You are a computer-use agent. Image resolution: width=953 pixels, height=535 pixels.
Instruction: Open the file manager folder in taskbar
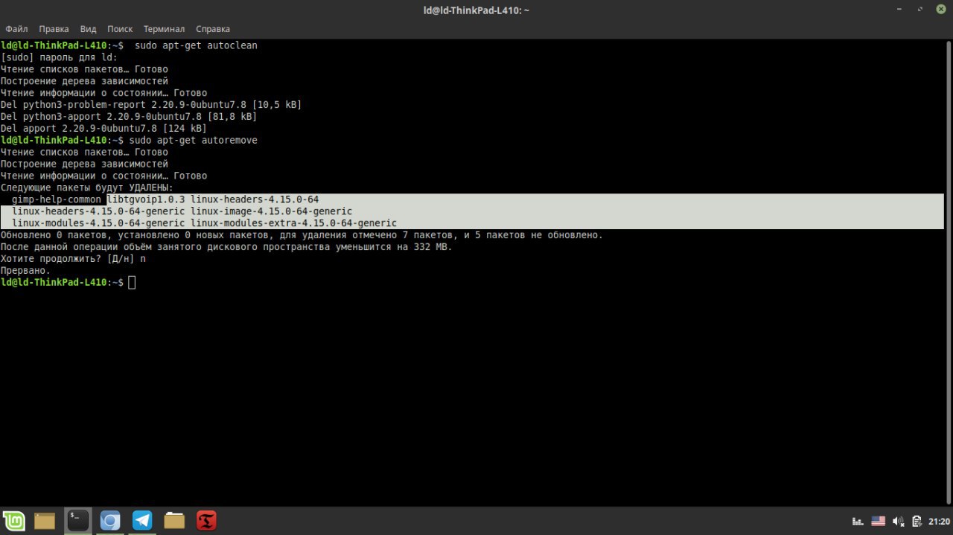174,521
